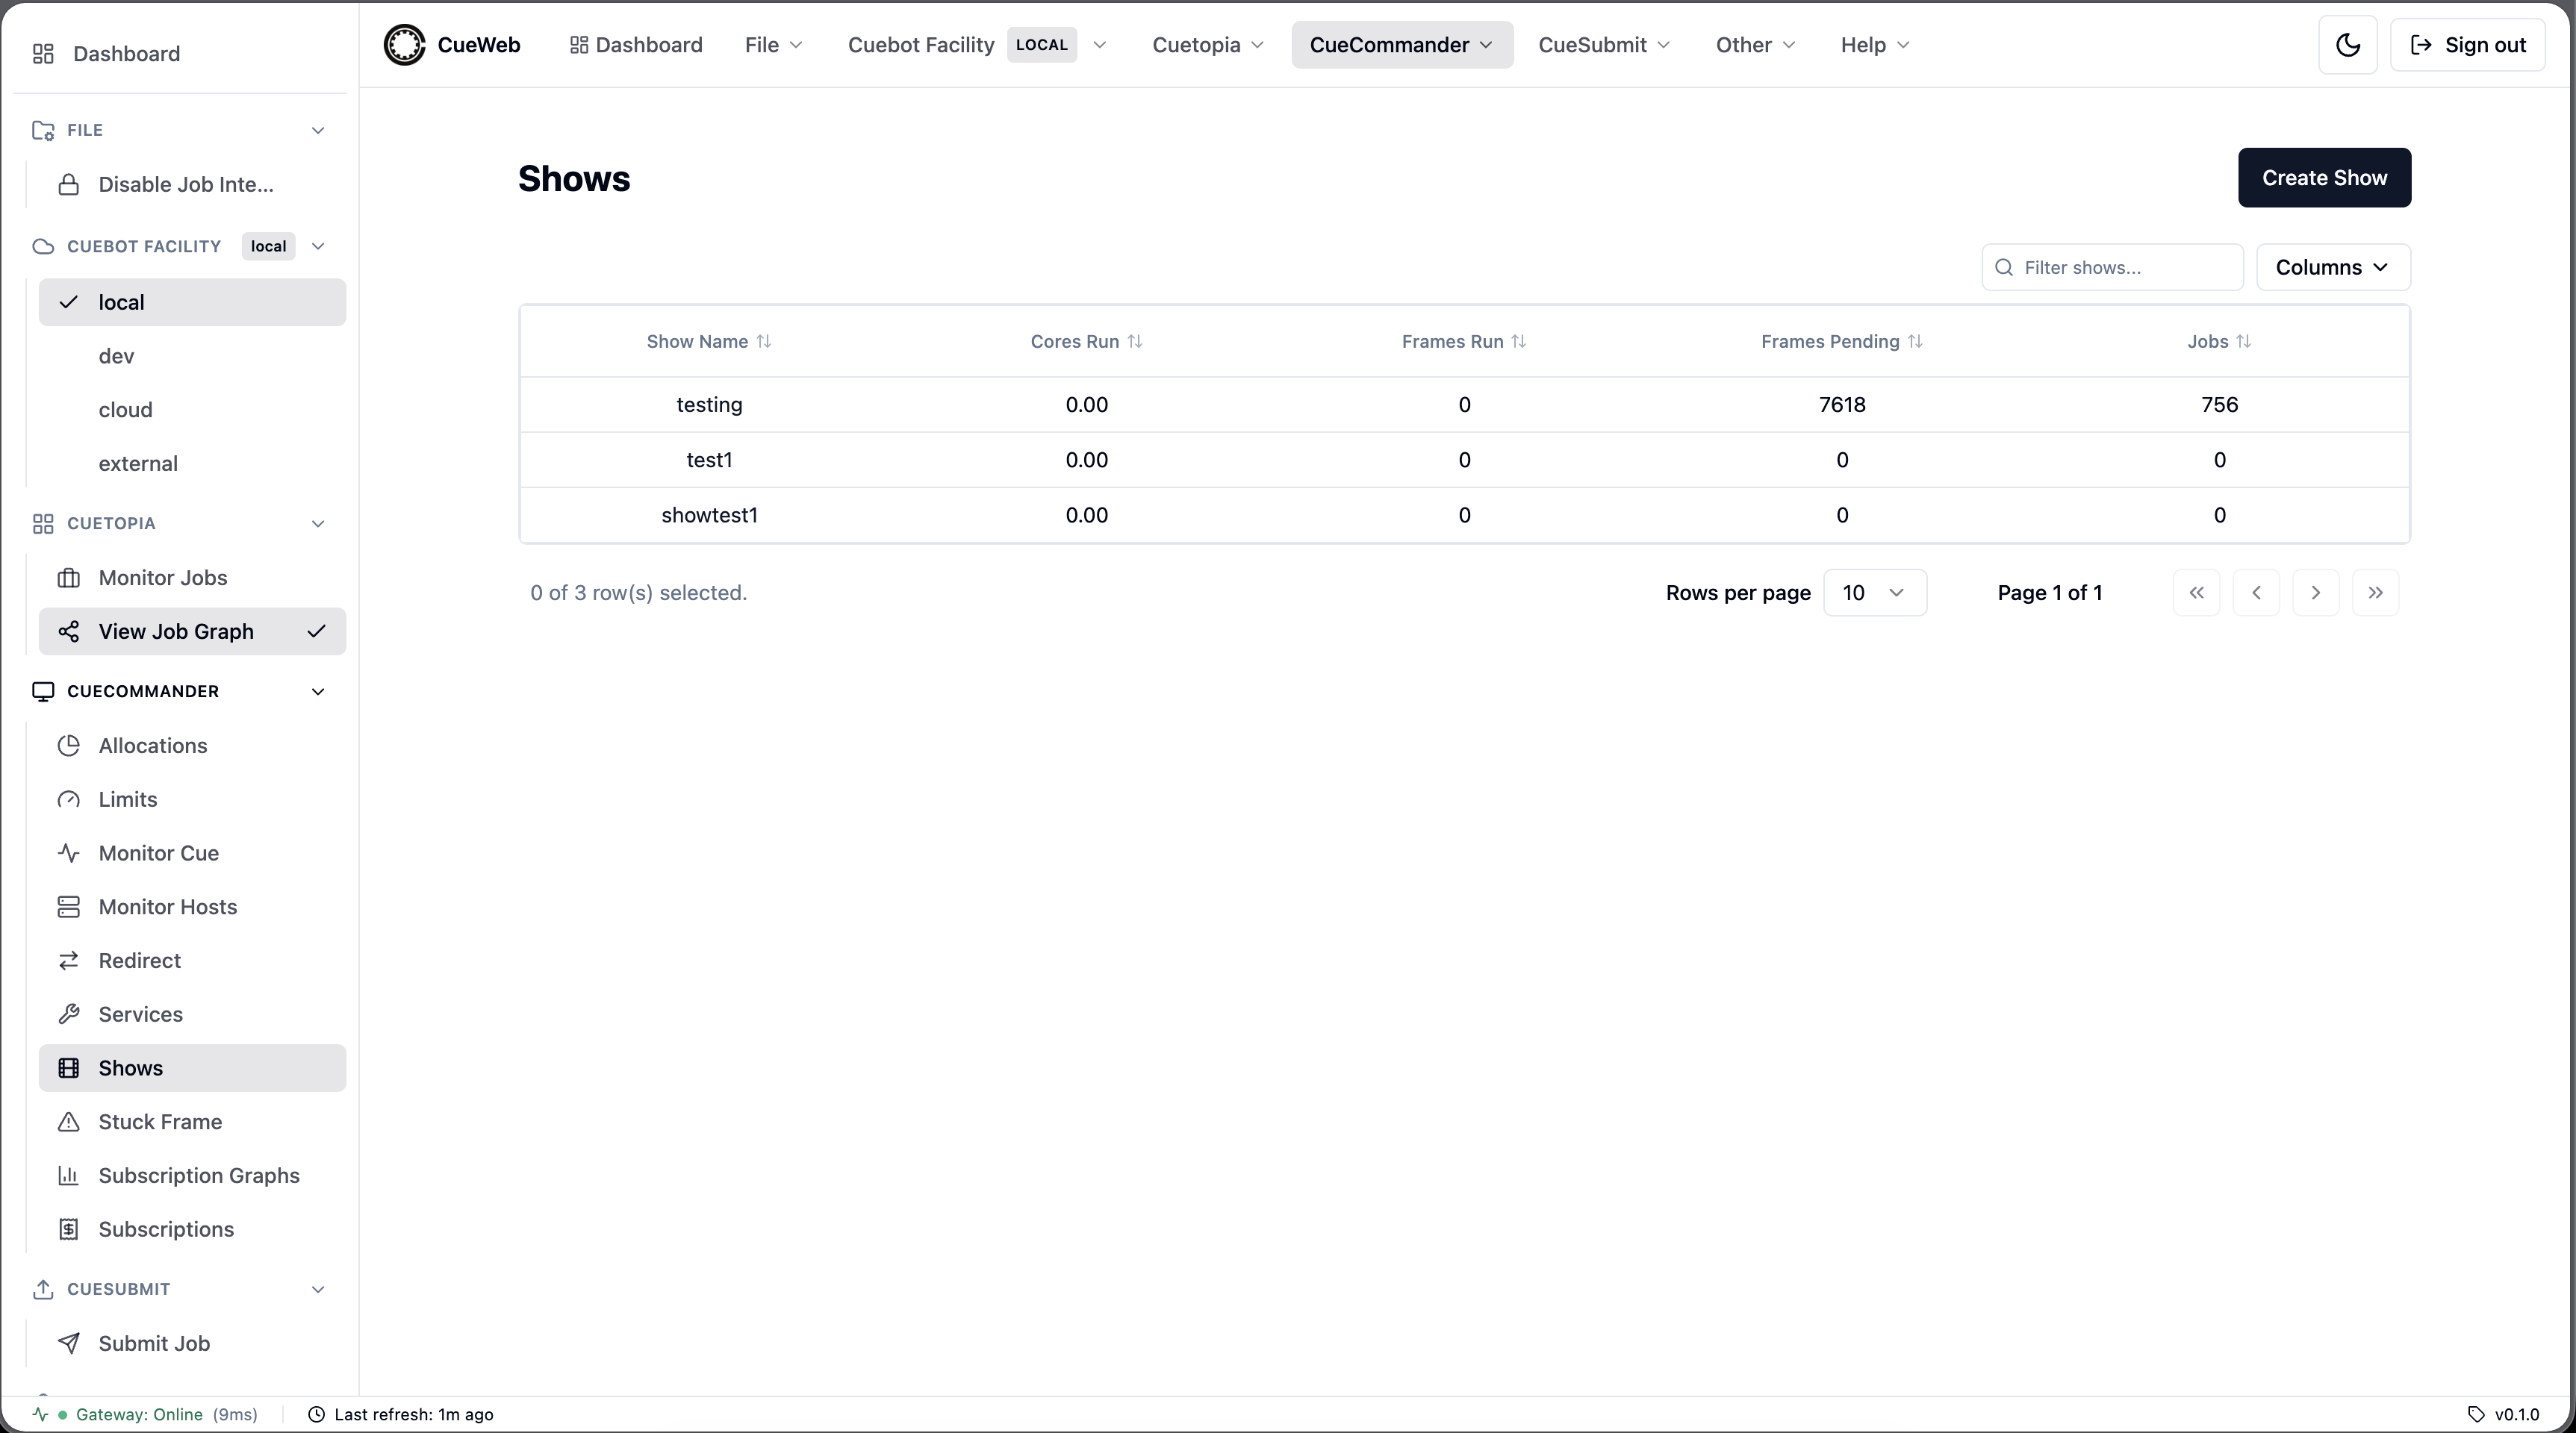
Task: Sort by Jobs column icon
Action: [2243, 342]
